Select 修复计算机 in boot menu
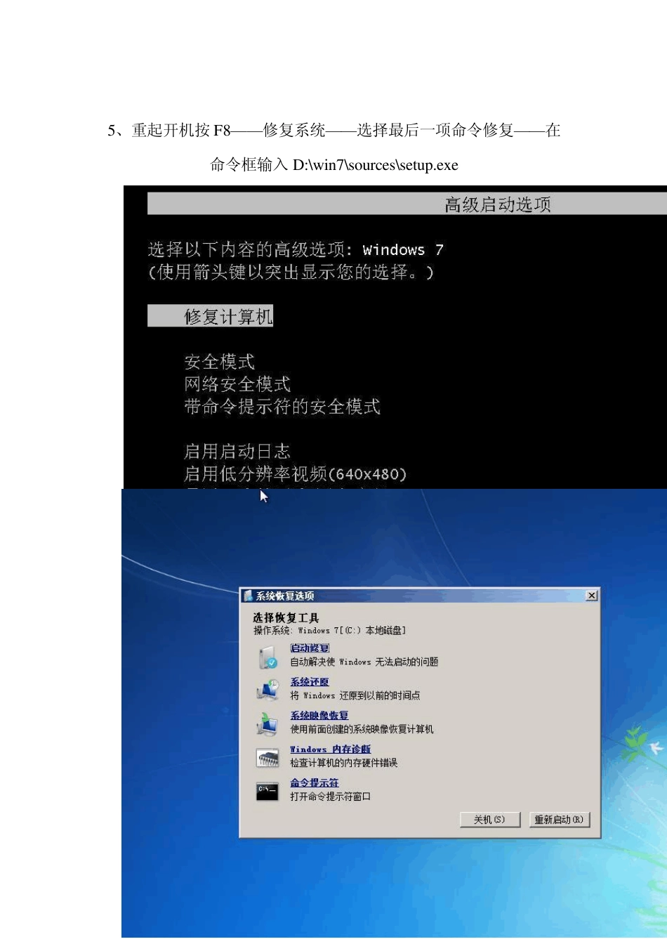 (x=211, y=316)
